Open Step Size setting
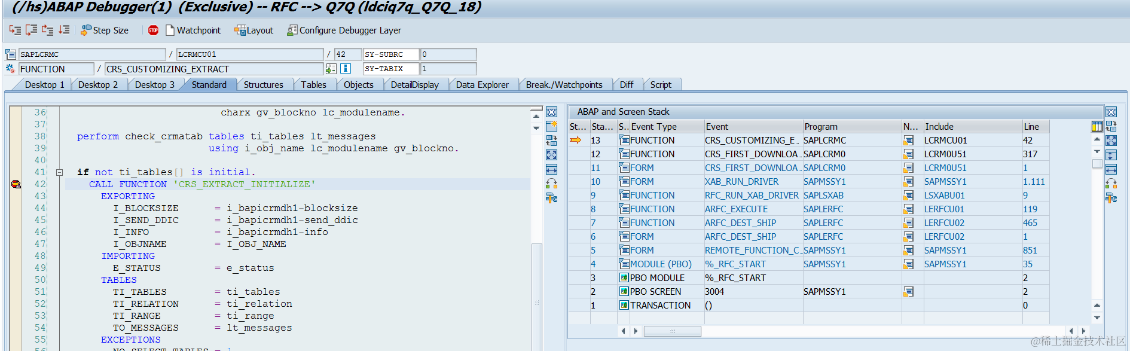Image resolution: width=1130 pixels, height=351 pixels. (x=105, y=30)
